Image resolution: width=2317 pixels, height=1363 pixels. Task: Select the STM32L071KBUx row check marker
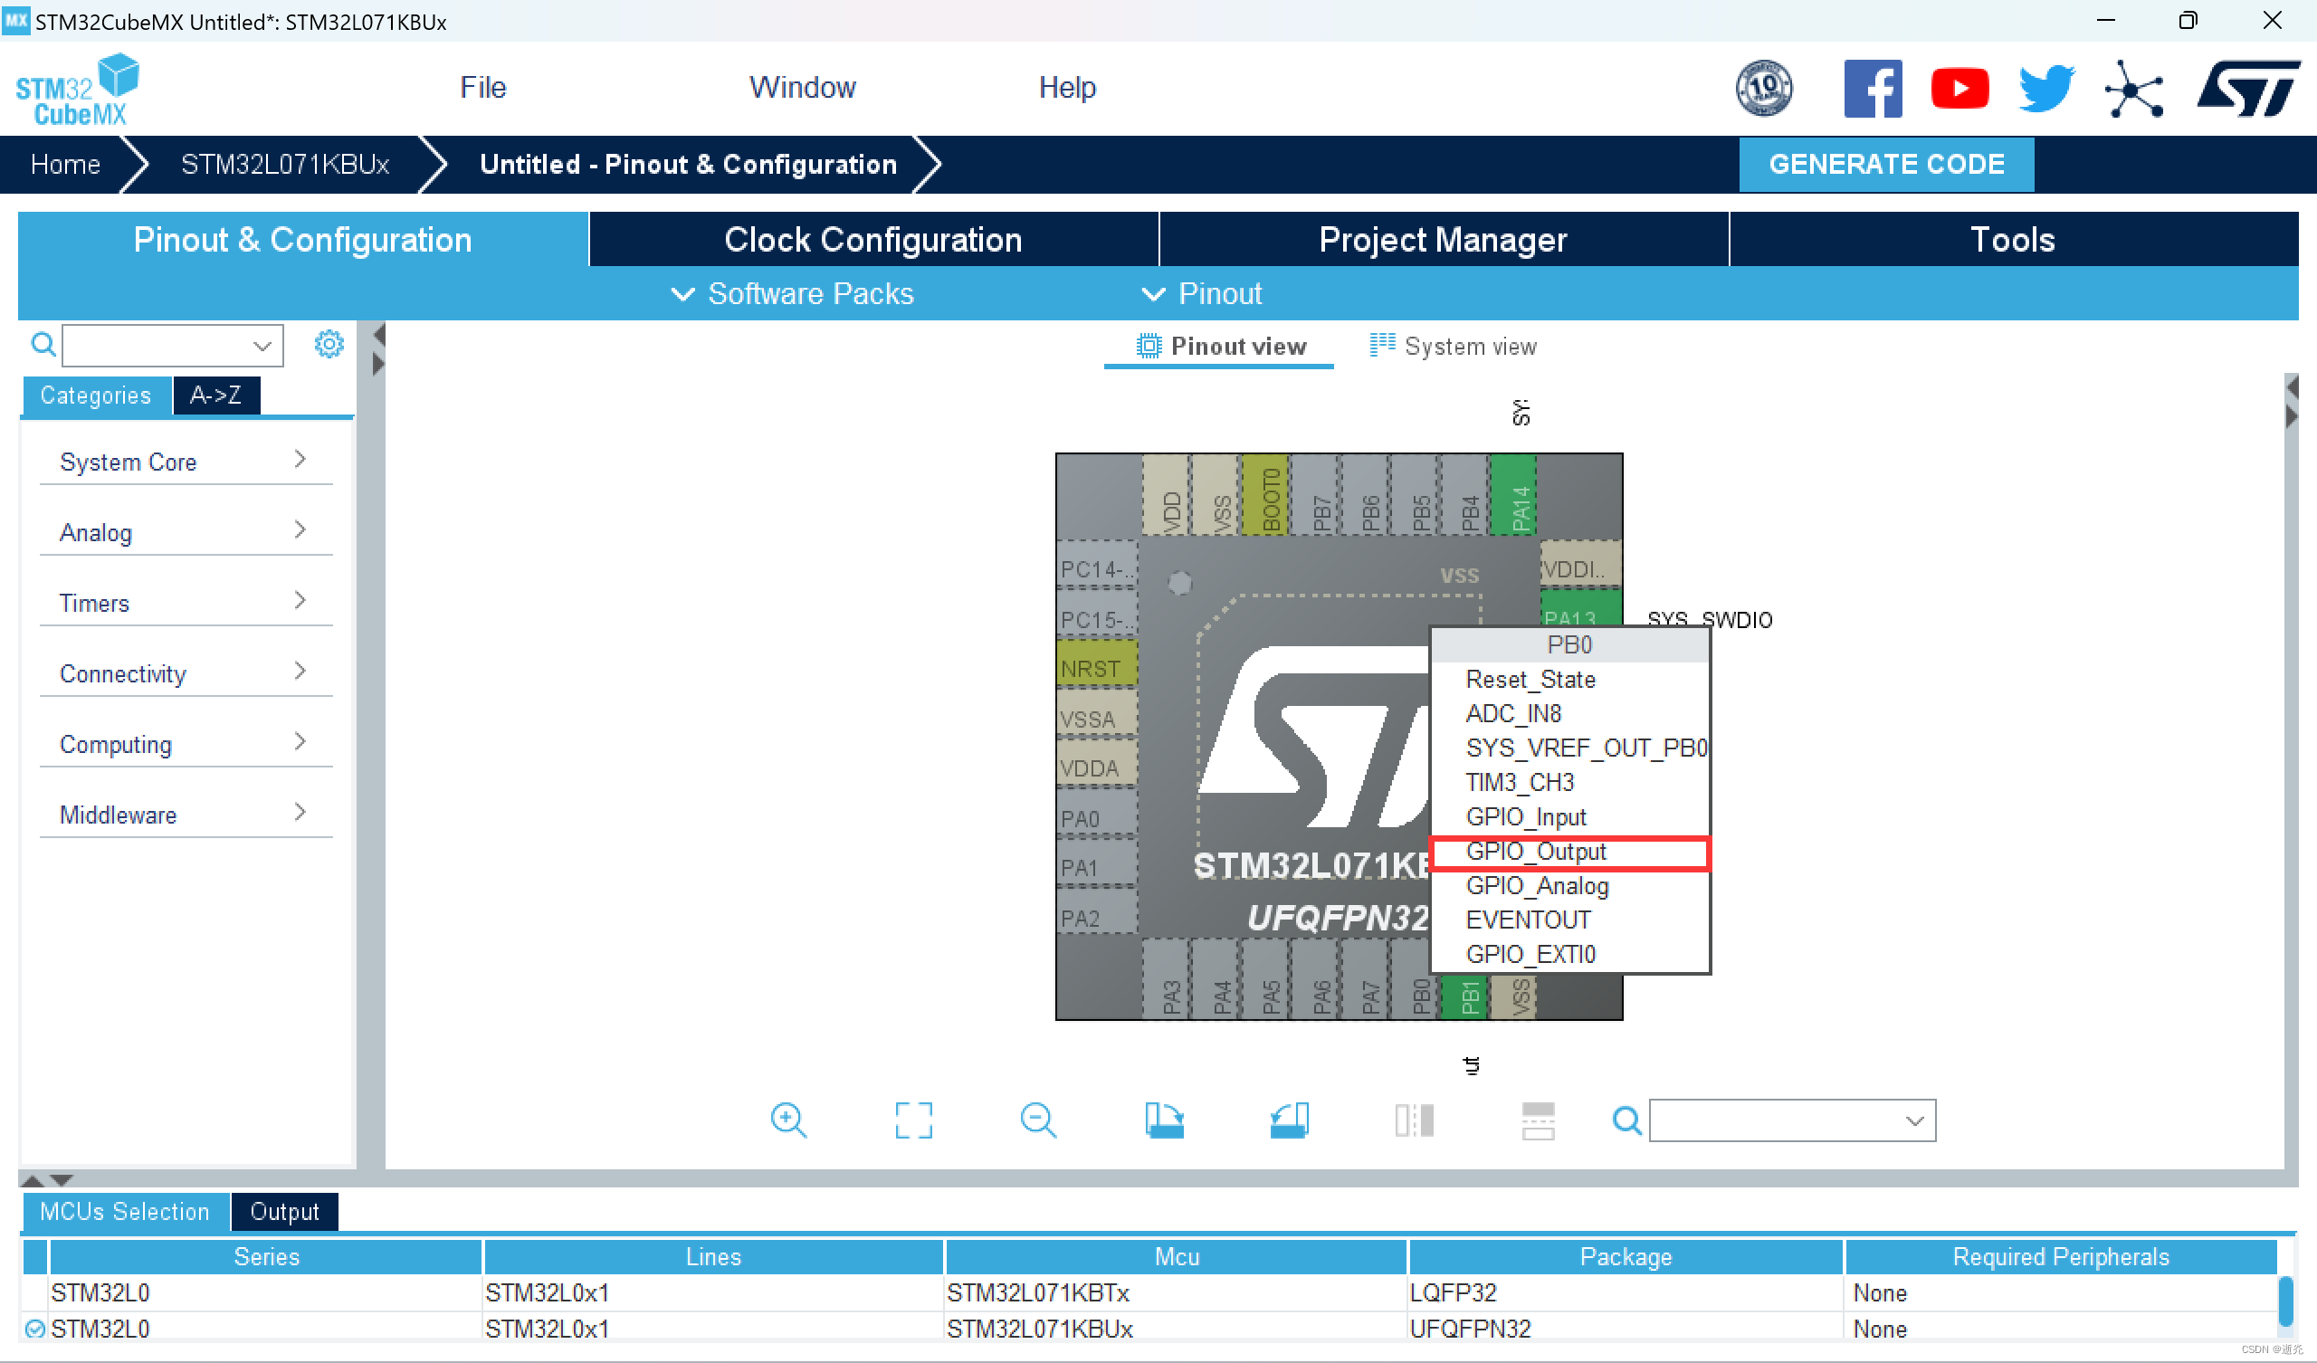pos(35,1328)
